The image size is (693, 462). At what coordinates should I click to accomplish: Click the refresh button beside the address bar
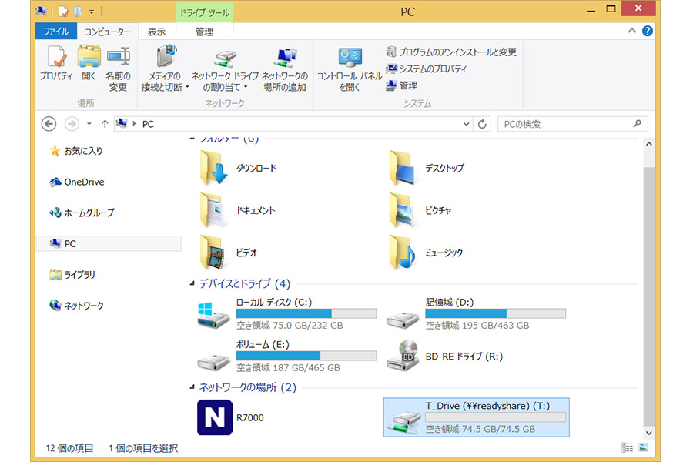[483, 124]
